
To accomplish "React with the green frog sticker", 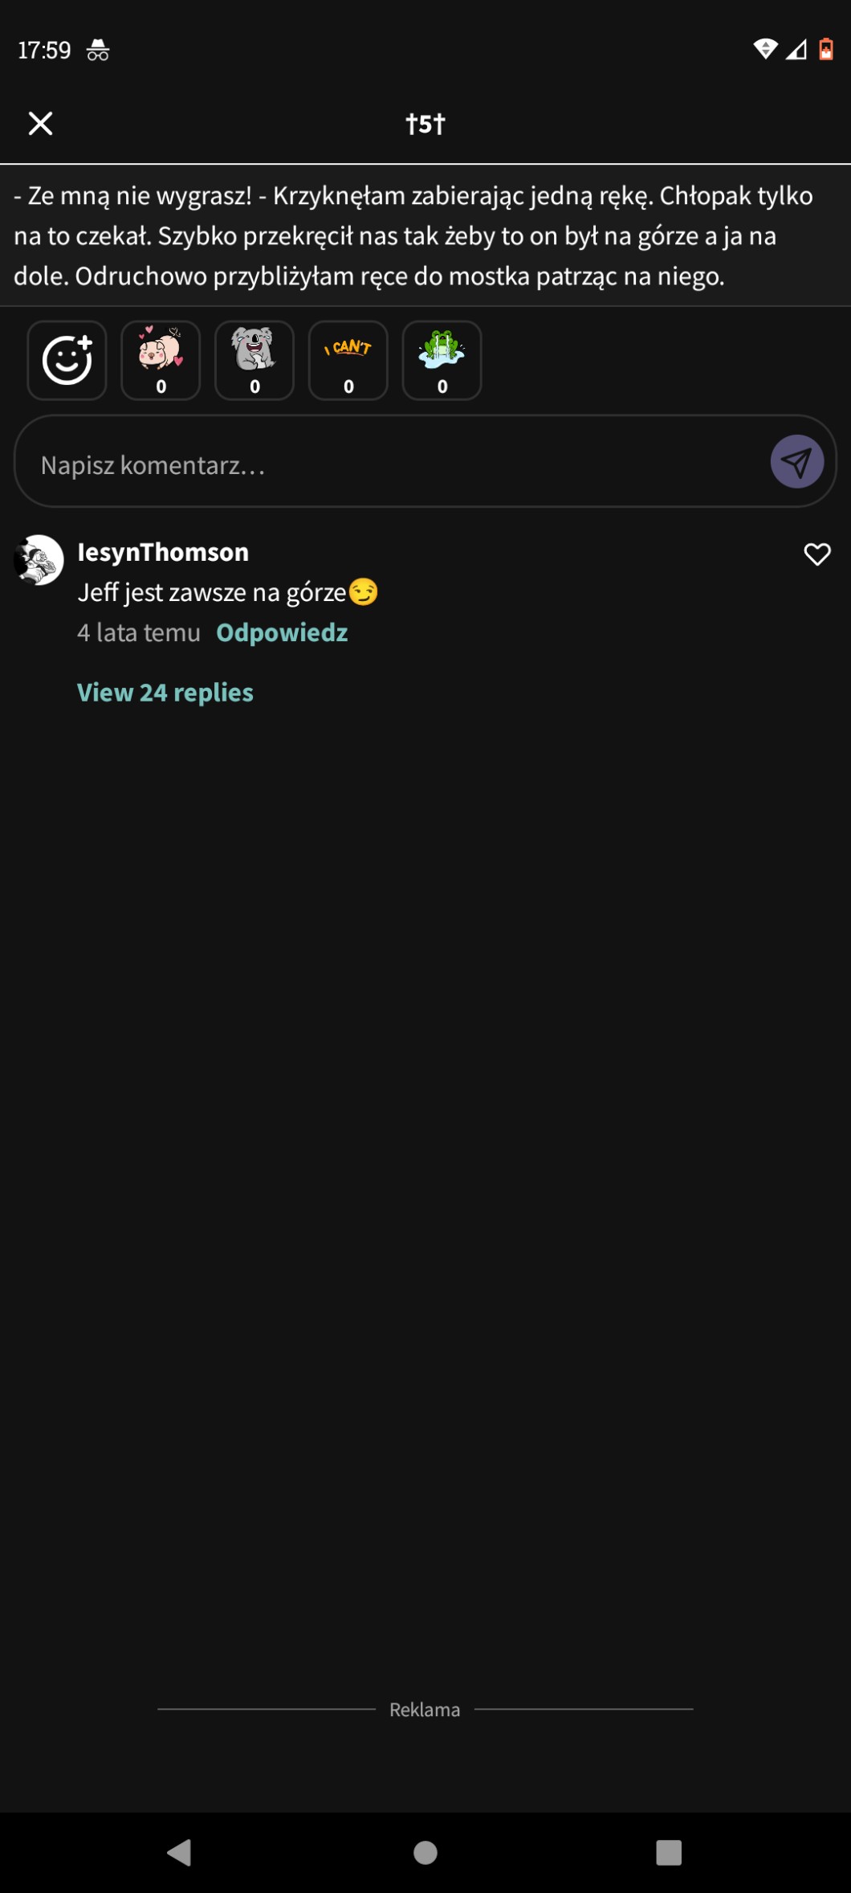I will point(442,361).
